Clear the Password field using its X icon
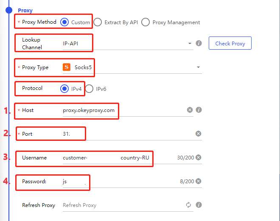 pyautogui.click(x=198, y=181)
